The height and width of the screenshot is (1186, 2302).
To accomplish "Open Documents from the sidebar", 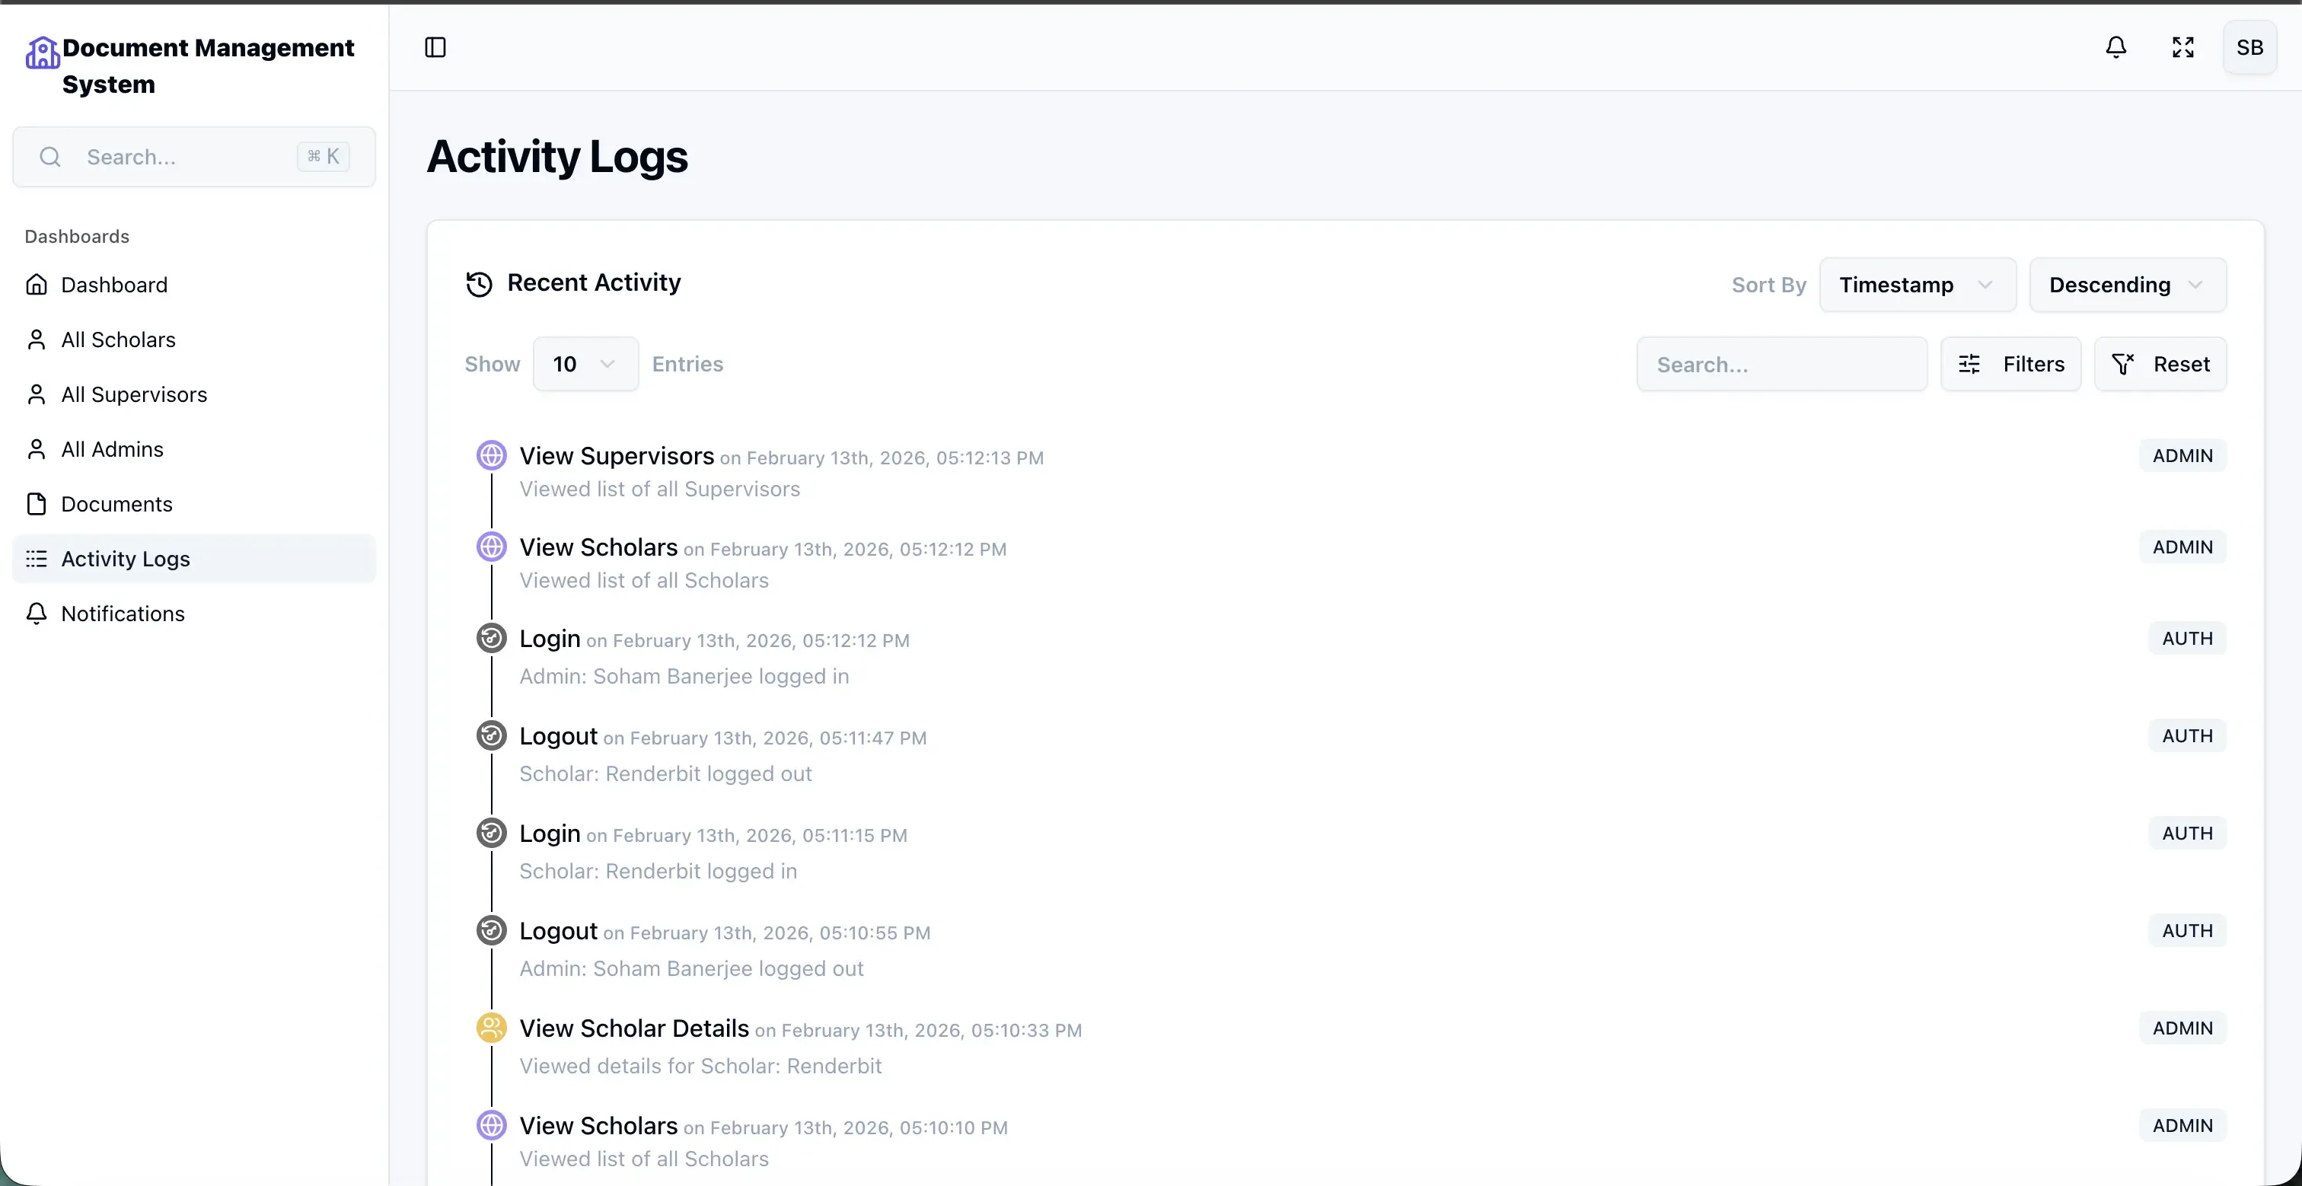I will coord(116,504).
